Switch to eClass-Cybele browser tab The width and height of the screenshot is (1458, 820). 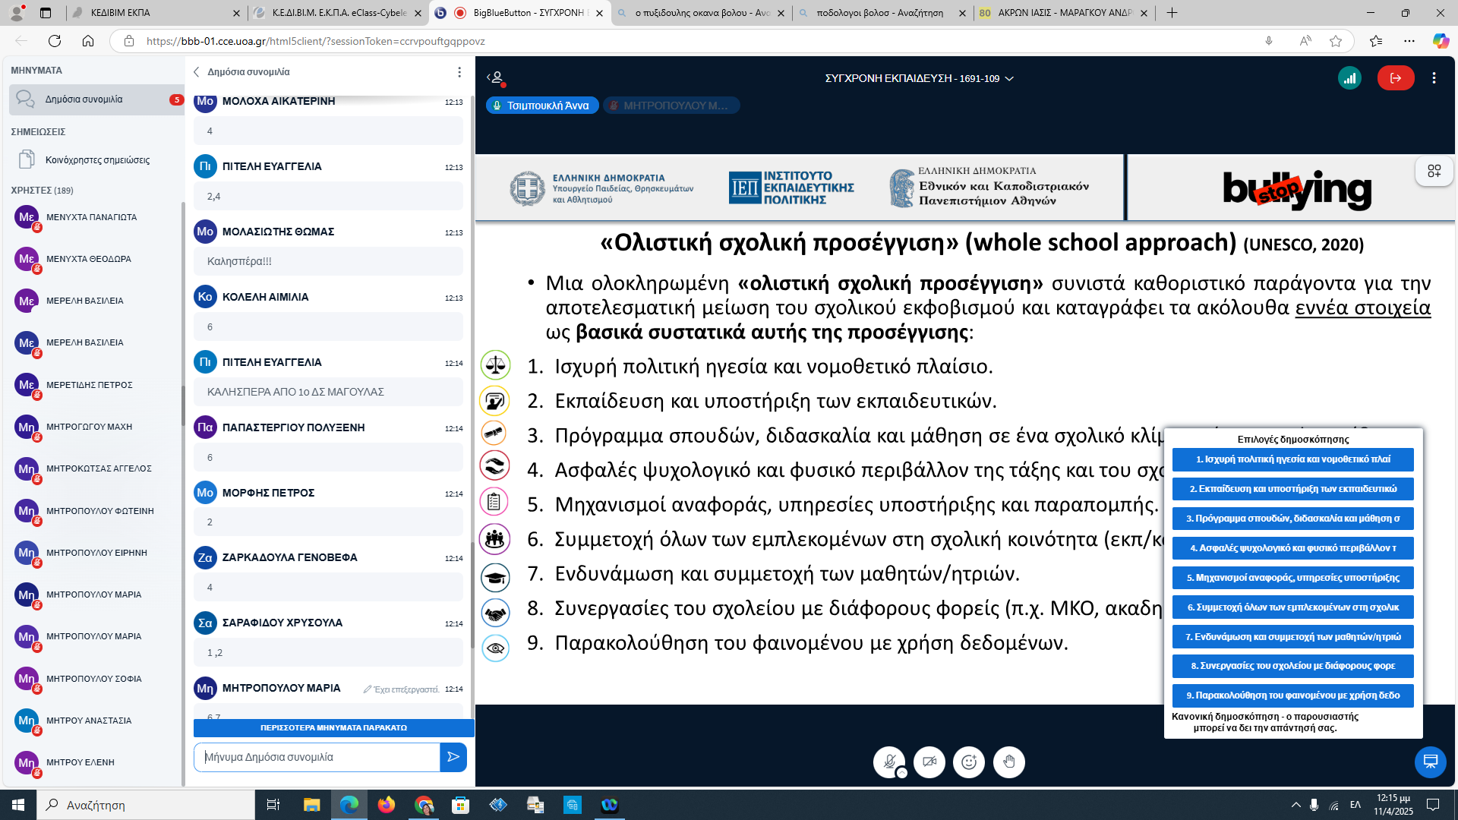tap(338, 13)
